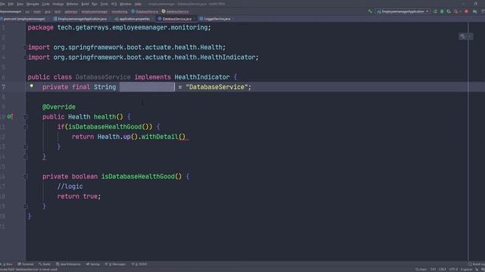Image resolution: width=485 pixels, height=272 pixels.
Task: Open the Java Enterprise tool window
Action: click(68, 264)
